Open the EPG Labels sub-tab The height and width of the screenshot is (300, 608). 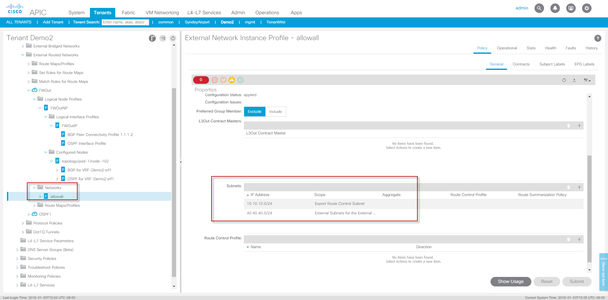coord(584,64)
